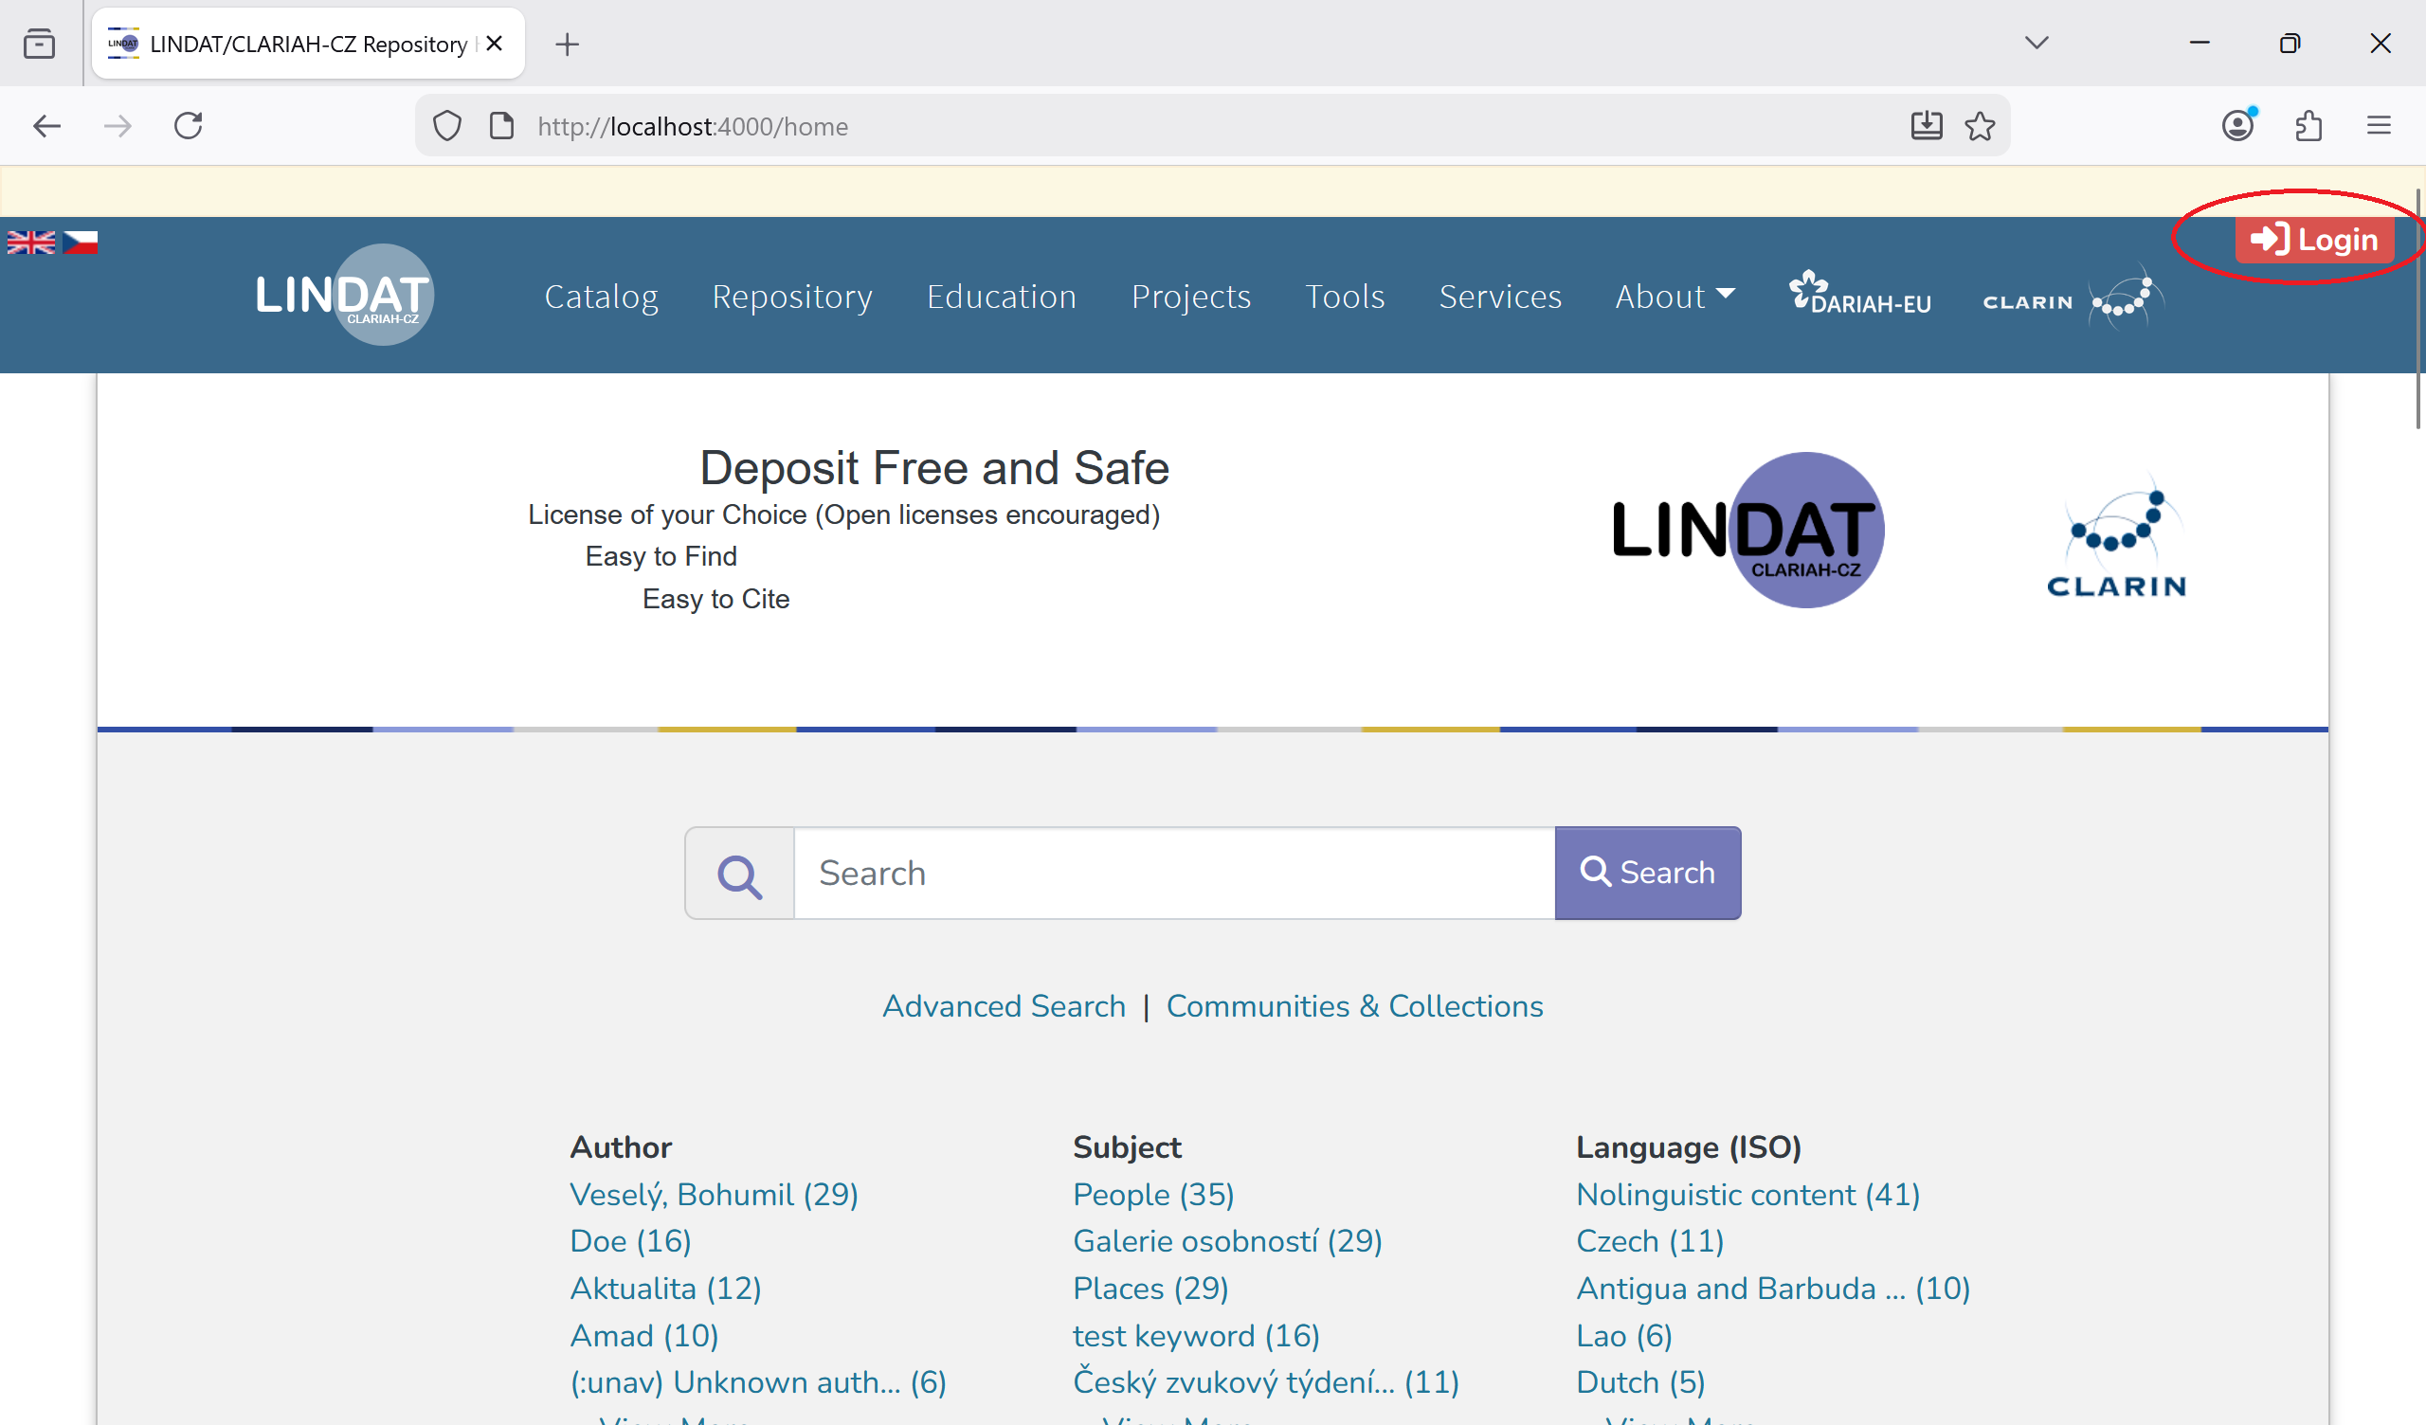This screenshot has width=2426, height=1425.
Task: Close the LINDAT/CLARIAH-CZ Repository tab
Action: 495,44
